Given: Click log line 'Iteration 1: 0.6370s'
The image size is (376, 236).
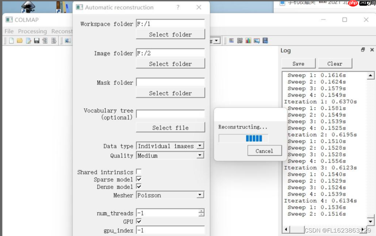Looking at the screenshot, I should click(321, 101).
